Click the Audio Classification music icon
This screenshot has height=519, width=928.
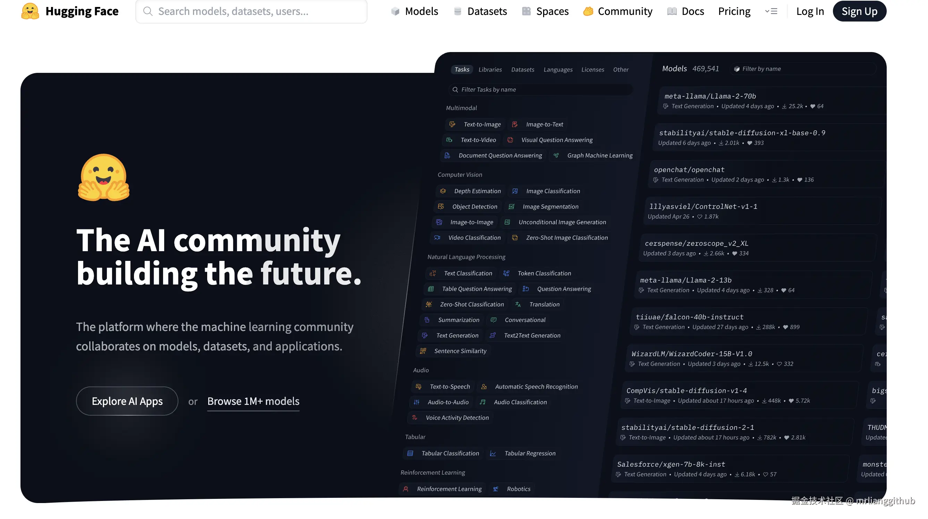point(482,402)
